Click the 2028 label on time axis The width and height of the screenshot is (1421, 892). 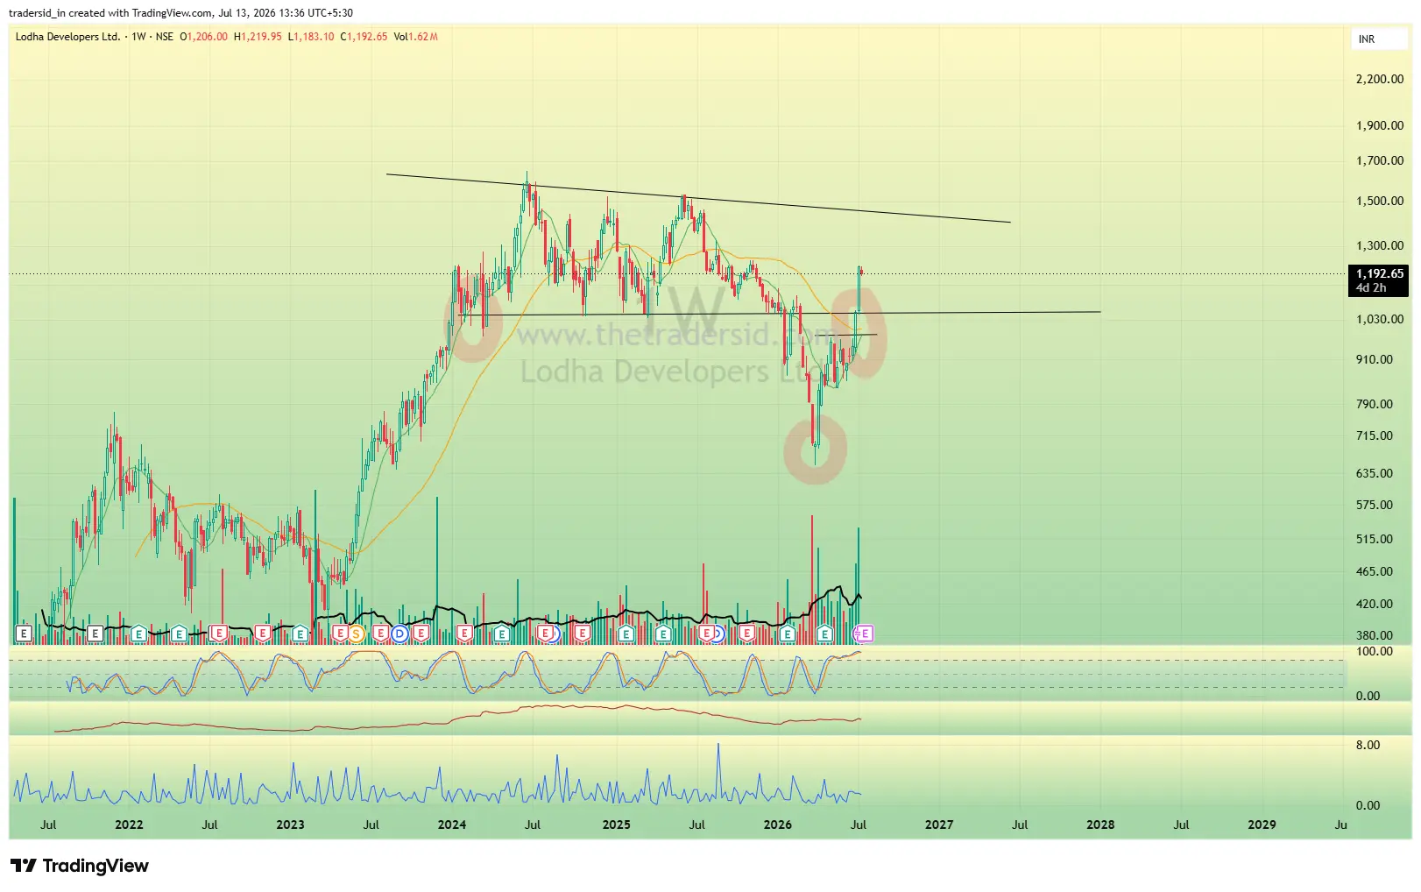pyautogui.click(x=1100, y=825)
